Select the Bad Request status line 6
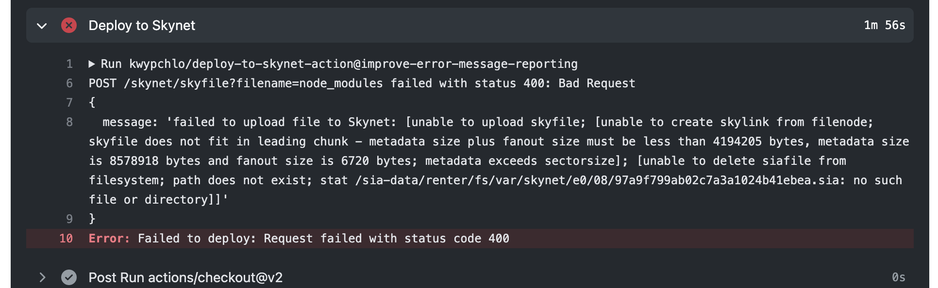 click(x=362, y=83)
